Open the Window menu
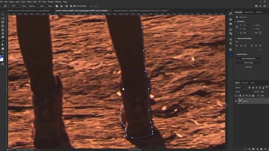Image resolution: width=269 pixels, height=151 pixels. pyautogui.click(x=58, y=2)
